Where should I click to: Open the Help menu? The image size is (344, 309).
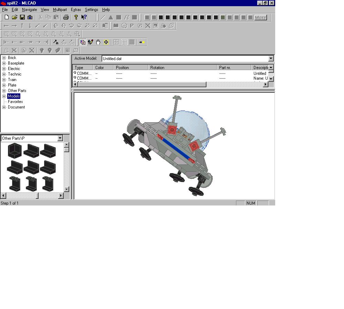pos(106,10)
